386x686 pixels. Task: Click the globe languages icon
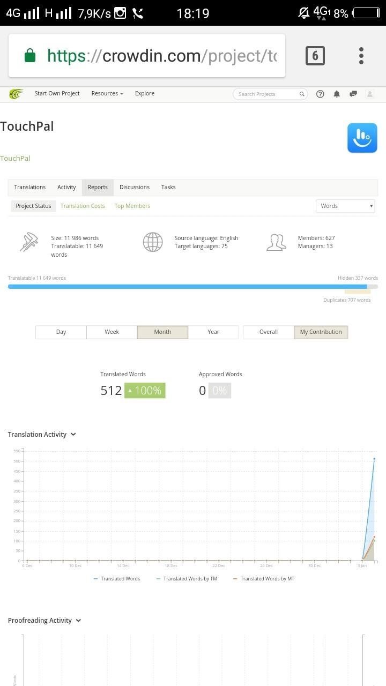(153, 242)
